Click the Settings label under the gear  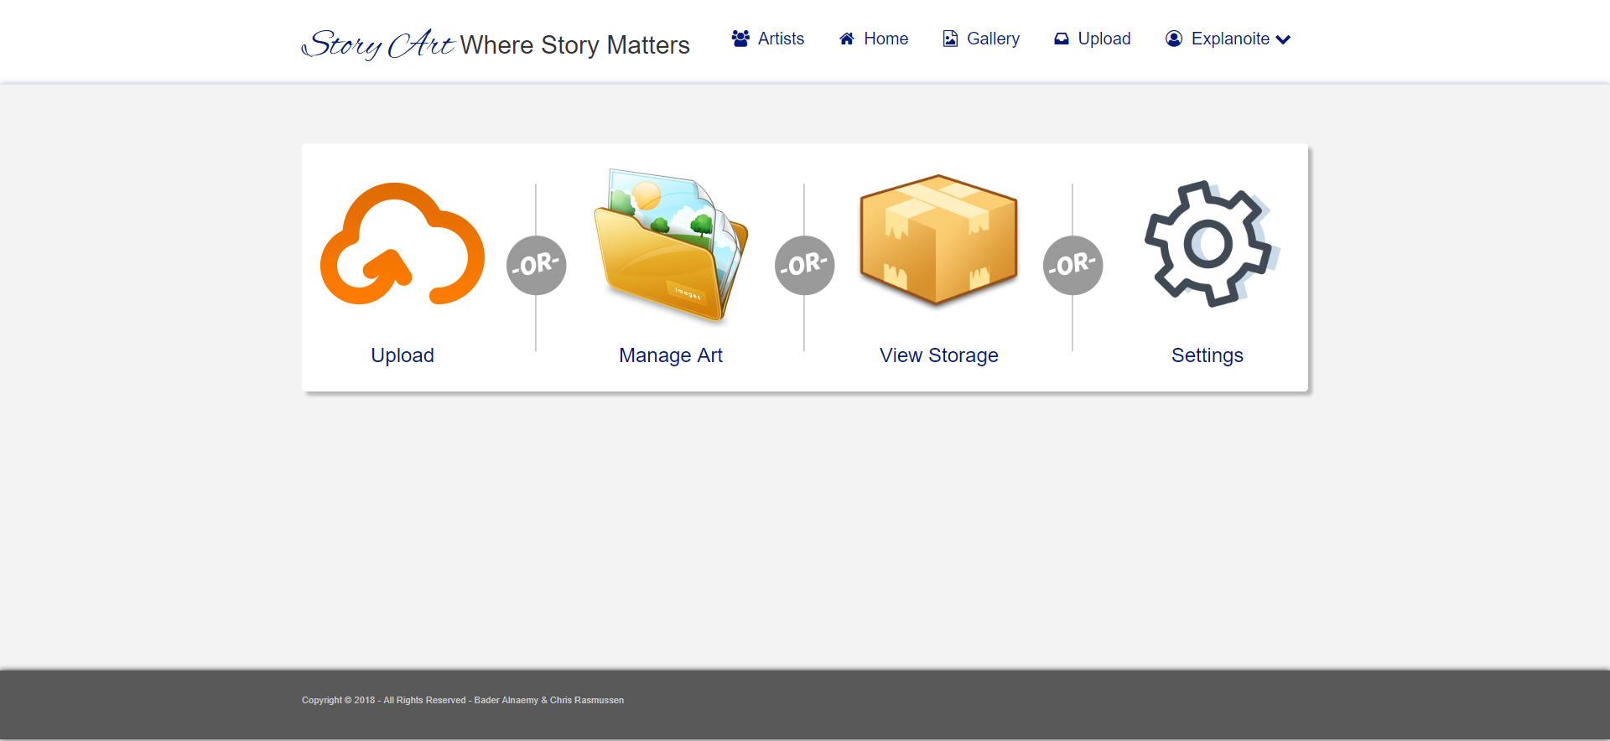pos(1207,355)
